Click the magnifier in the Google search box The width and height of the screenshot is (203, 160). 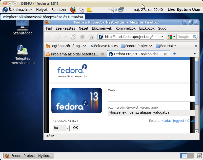[x=195, y=37]
